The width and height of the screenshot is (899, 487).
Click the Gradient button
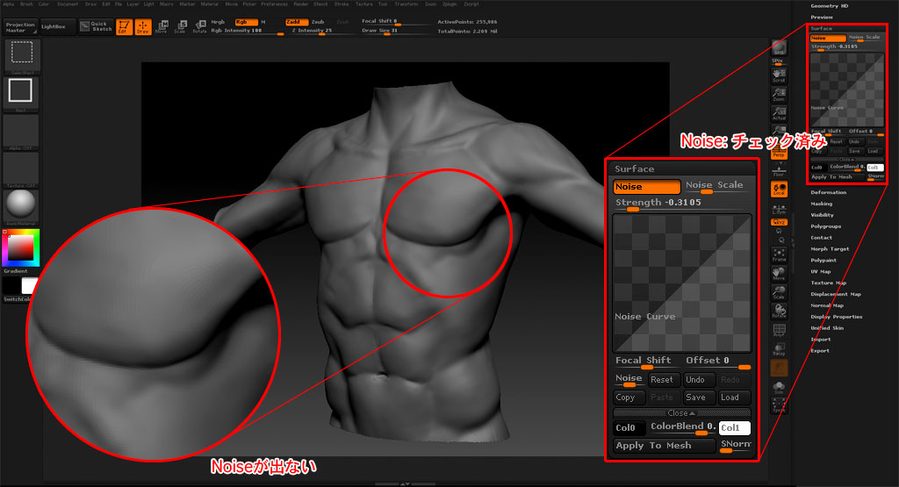[16, 271]
